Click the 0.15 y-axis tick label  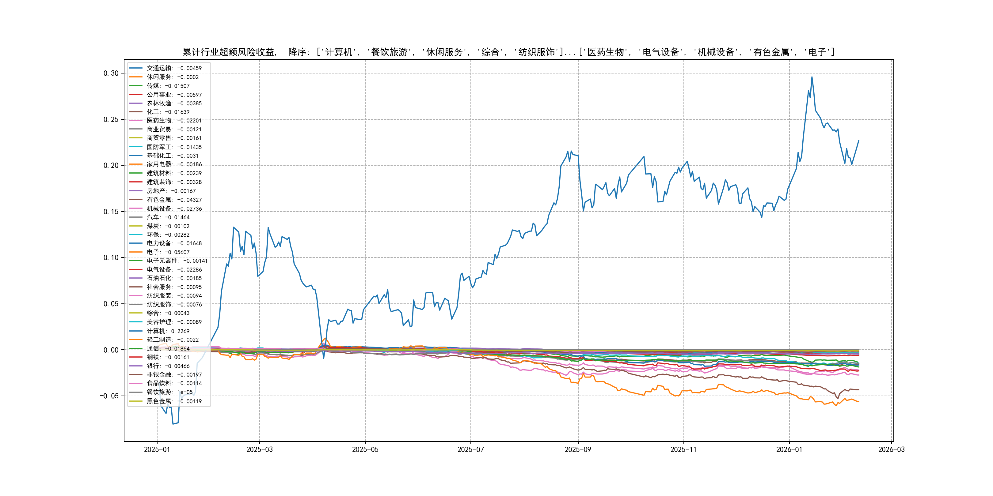point(111,212)
